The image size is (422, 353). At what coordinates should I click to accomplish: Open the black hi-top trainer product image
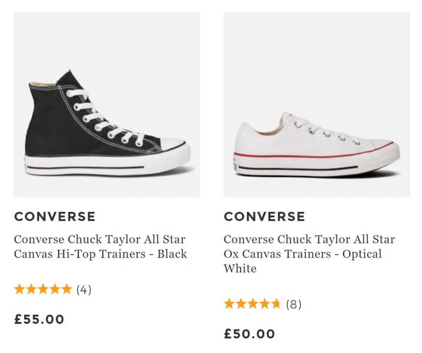pos(107,105)
